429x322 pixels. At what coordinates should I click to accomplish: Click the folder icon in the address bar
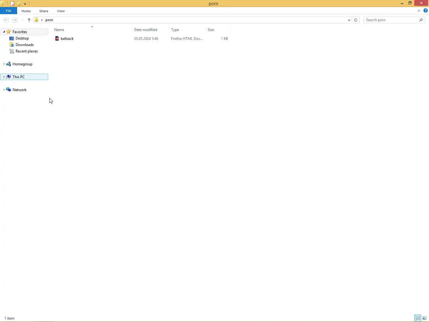click(x=36, y=20)
